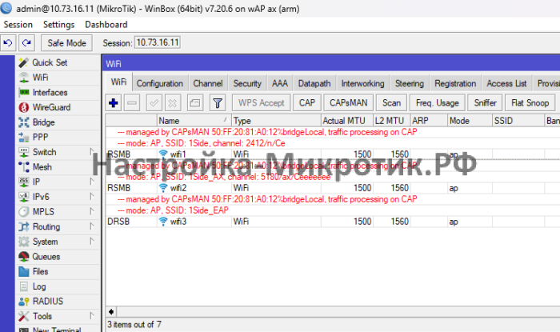Click the Scan button
560x332 pixels.
(391, 103)
